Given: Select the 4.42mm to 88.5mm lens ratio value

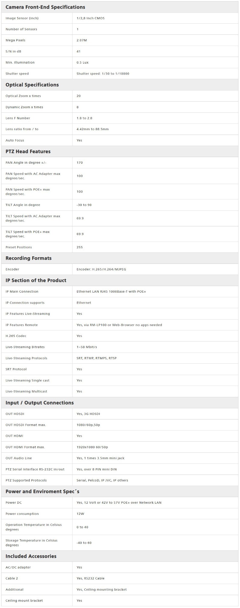Looking at the screenshot, I should pos(93,129).
